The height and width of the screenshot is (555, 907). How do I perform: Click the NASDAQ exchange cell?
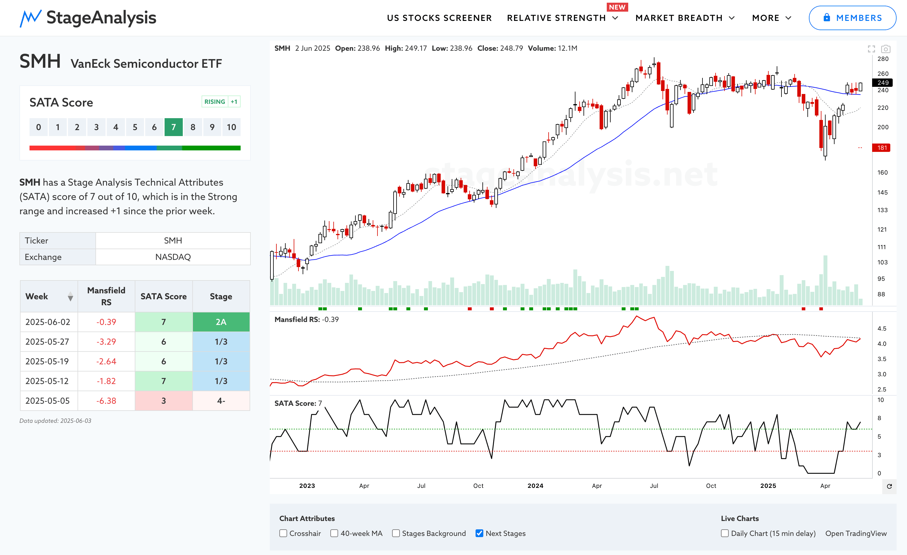173,257
